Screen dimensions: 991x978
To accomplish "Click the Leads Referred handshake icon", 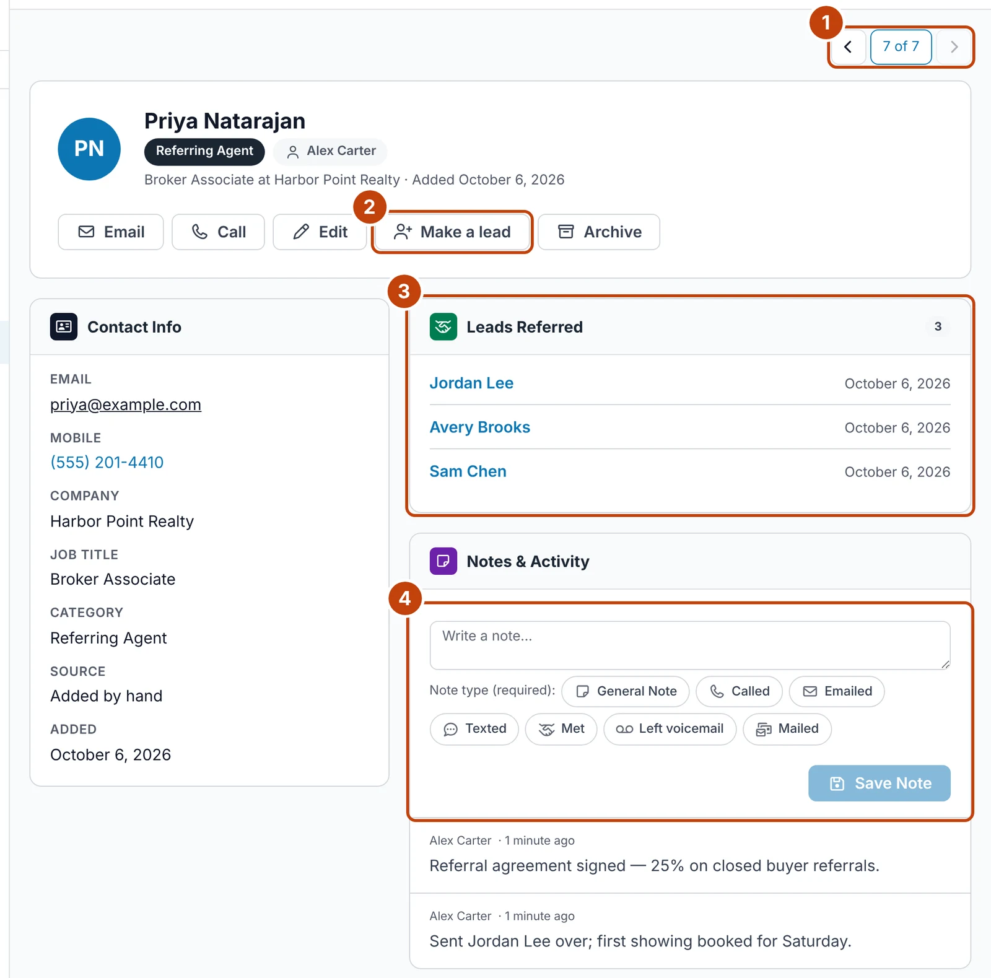I will 443,327.
